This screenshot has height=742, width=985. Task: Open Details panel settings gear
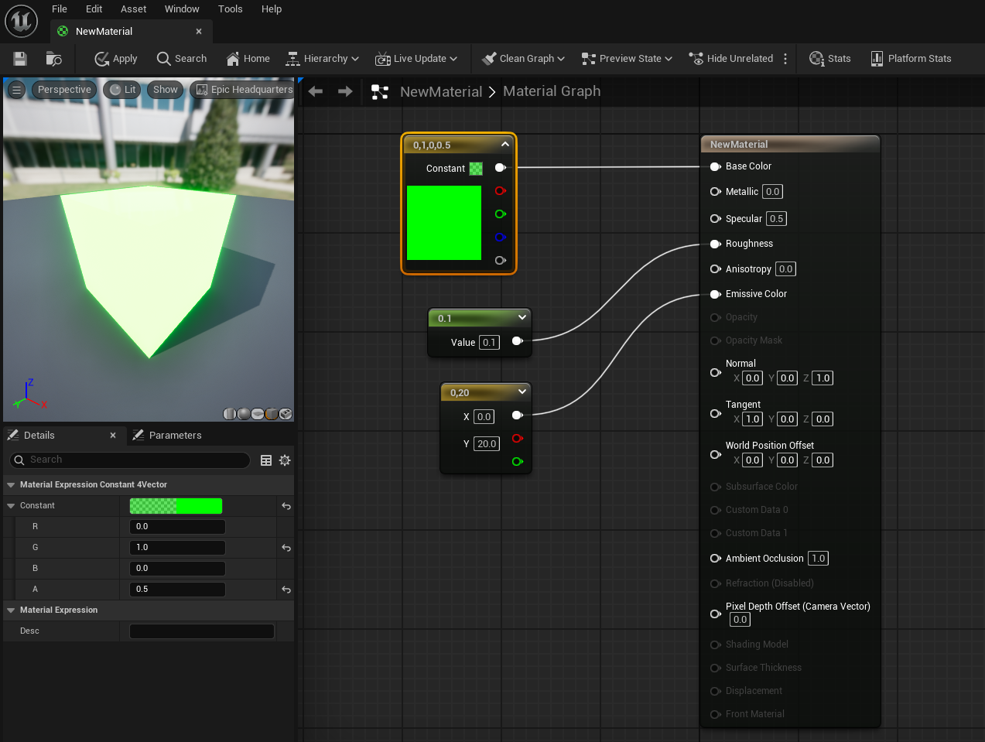pyautogui.click(x=285, y=460)
